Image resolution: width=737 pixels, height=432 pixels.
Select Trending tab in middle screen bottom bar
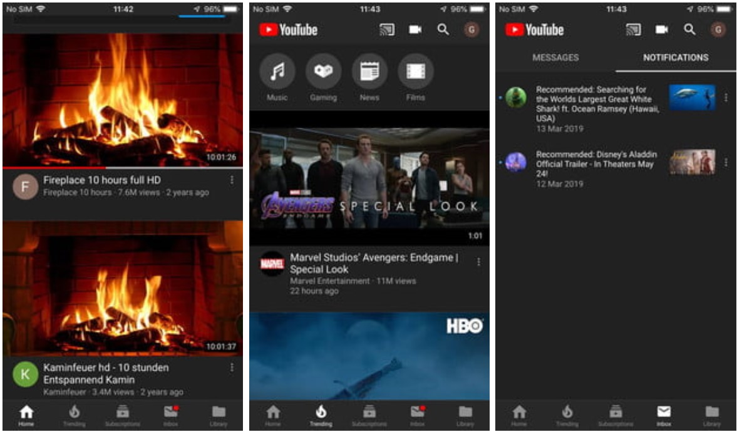point(321,416)
